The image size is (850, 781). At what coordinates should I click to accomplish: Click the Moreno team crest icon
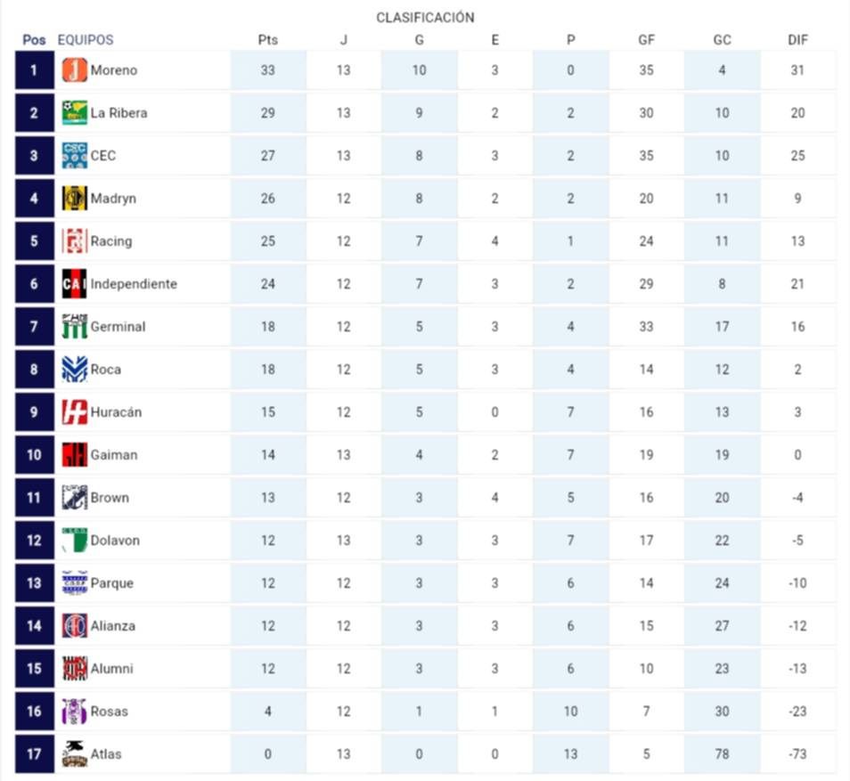75,70
